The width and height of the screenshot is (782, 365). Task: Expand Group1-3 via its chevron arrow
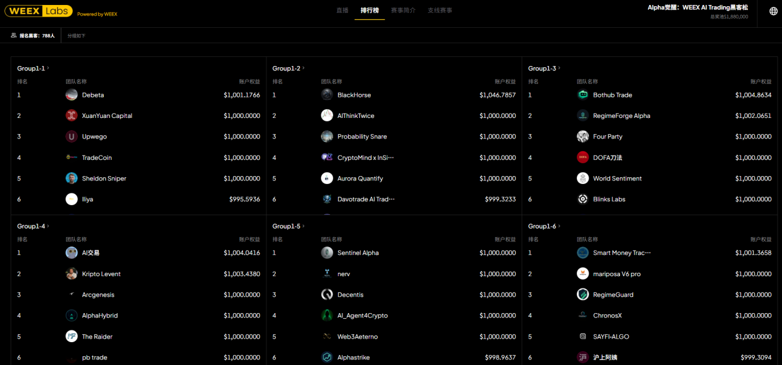click(559, 68)
